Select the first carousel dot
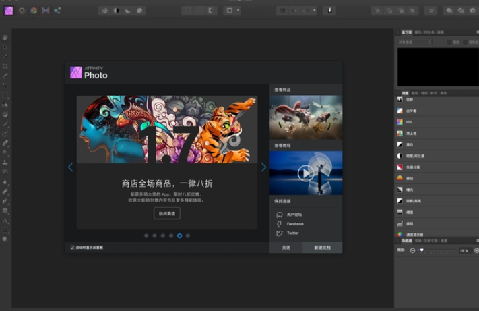This screenshot has height=311, width=479. pos(146,235)
